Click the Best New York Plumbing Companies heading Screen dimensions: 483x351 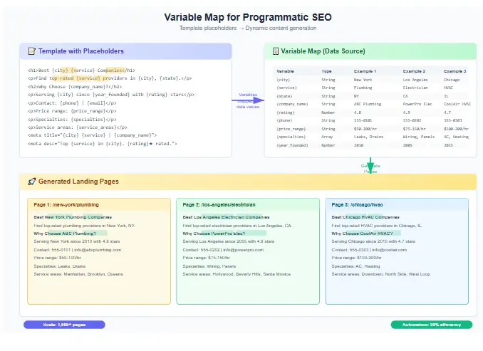(x=73, y=217)
